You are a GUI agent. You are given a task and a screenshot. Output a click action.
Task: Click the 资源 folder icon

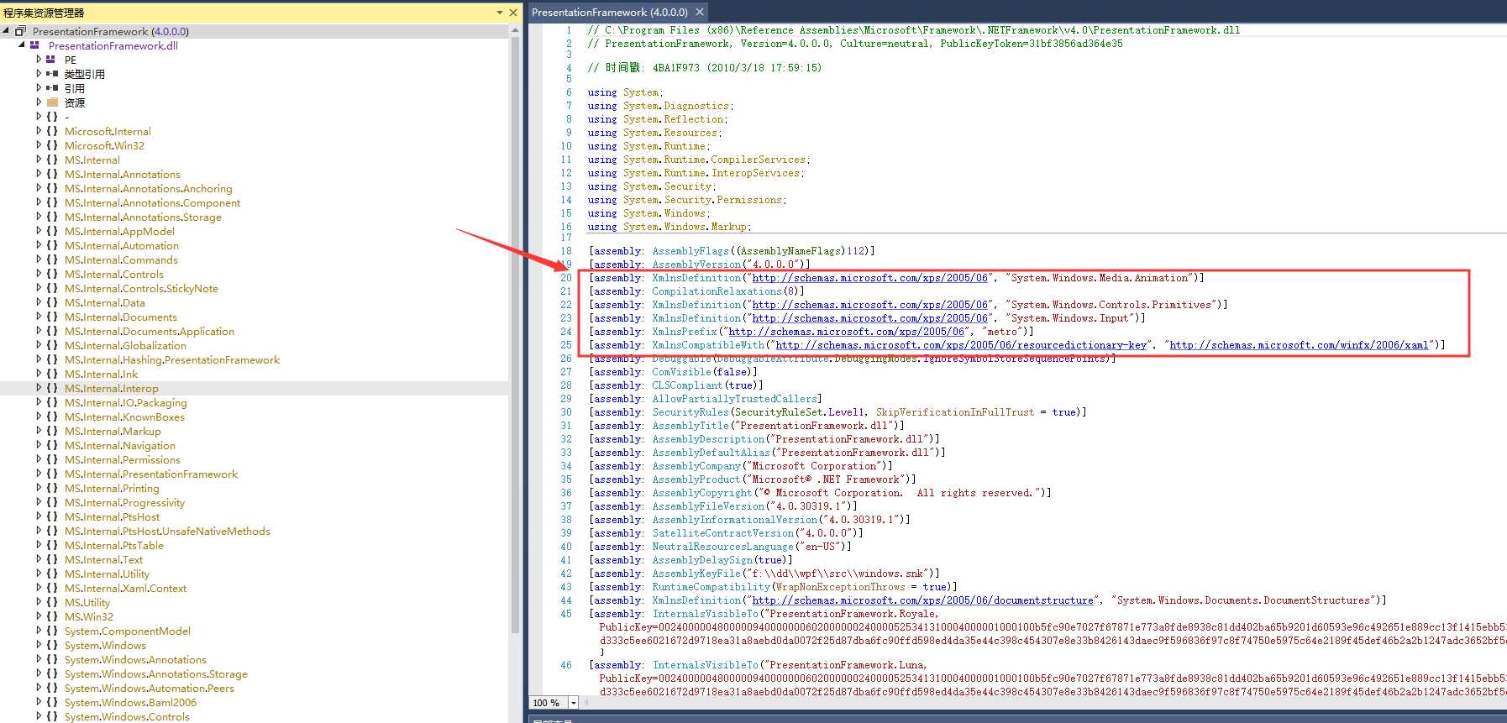51,102
